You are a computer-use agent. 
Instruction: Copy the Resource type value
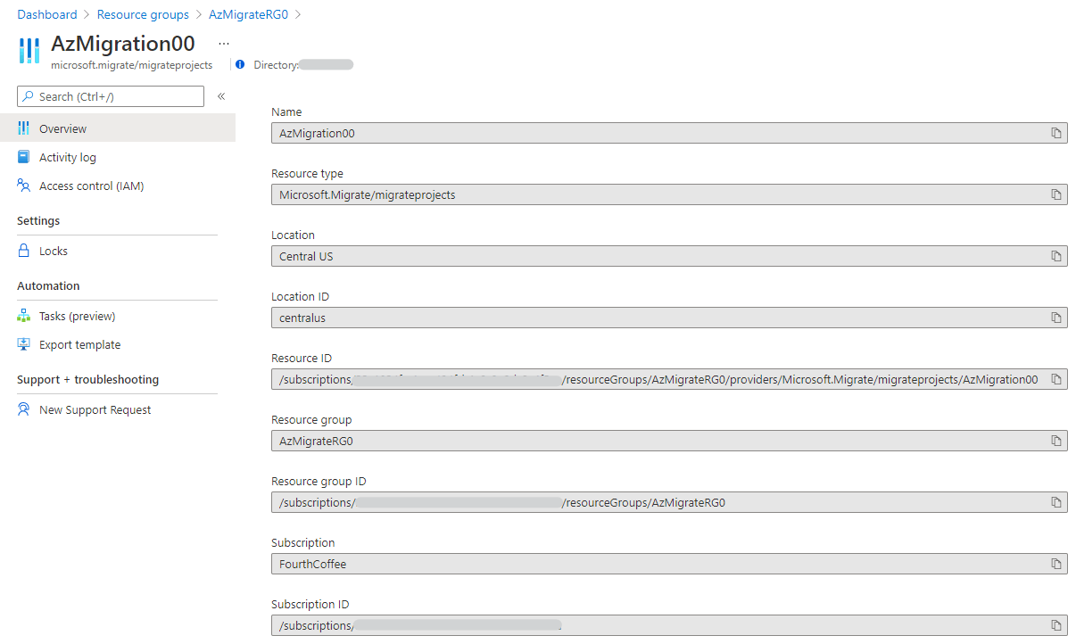coord(1055,194)
